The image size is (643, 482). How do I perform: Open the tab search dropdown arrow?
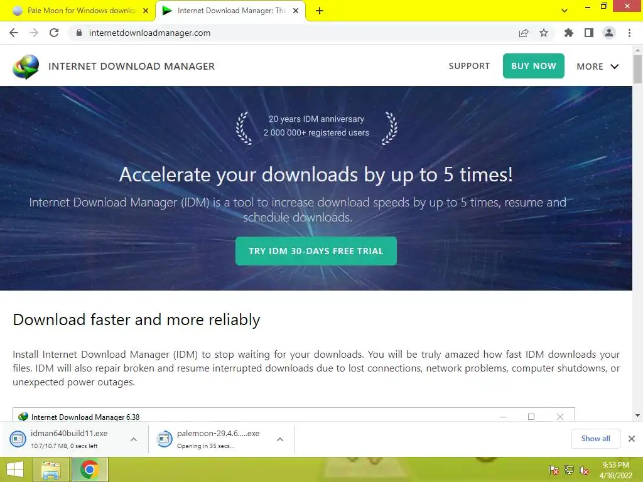click(x=565, y=11)
